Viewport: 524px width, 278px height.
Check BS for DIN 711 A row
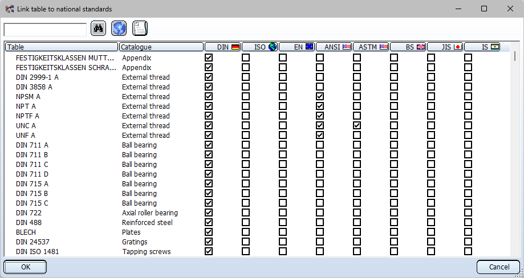(x=394, y=145)
